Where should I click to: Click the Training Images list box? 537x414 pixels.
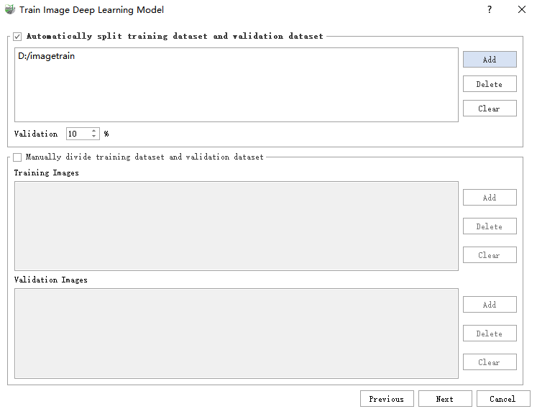(236, 226)
